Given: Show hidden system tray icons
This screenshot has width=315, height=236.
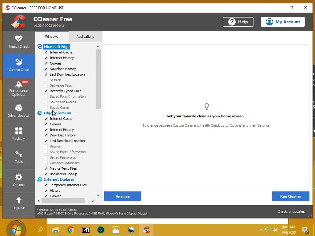Looking at the screenshot, I should pos(260,230).
